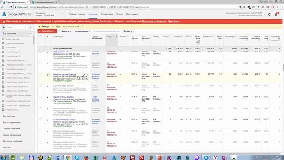284x160 pixels.
Task: Open the Кампании tab
Action: (x=93, y=14)
